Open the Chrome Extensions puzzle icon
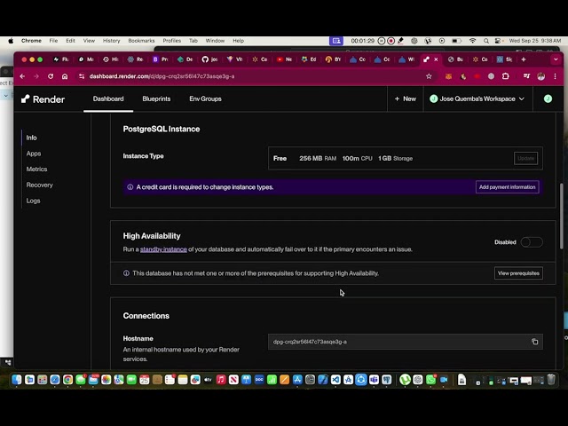 [x=506, y=76]
